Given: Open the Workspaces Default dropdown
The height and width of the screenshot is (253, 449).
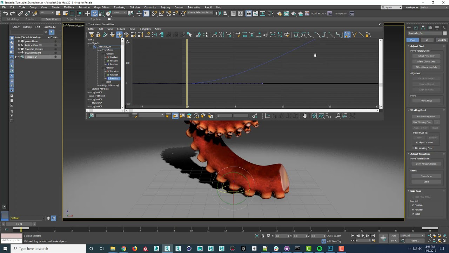Looking at the screenshot, I should click(434, 7).
